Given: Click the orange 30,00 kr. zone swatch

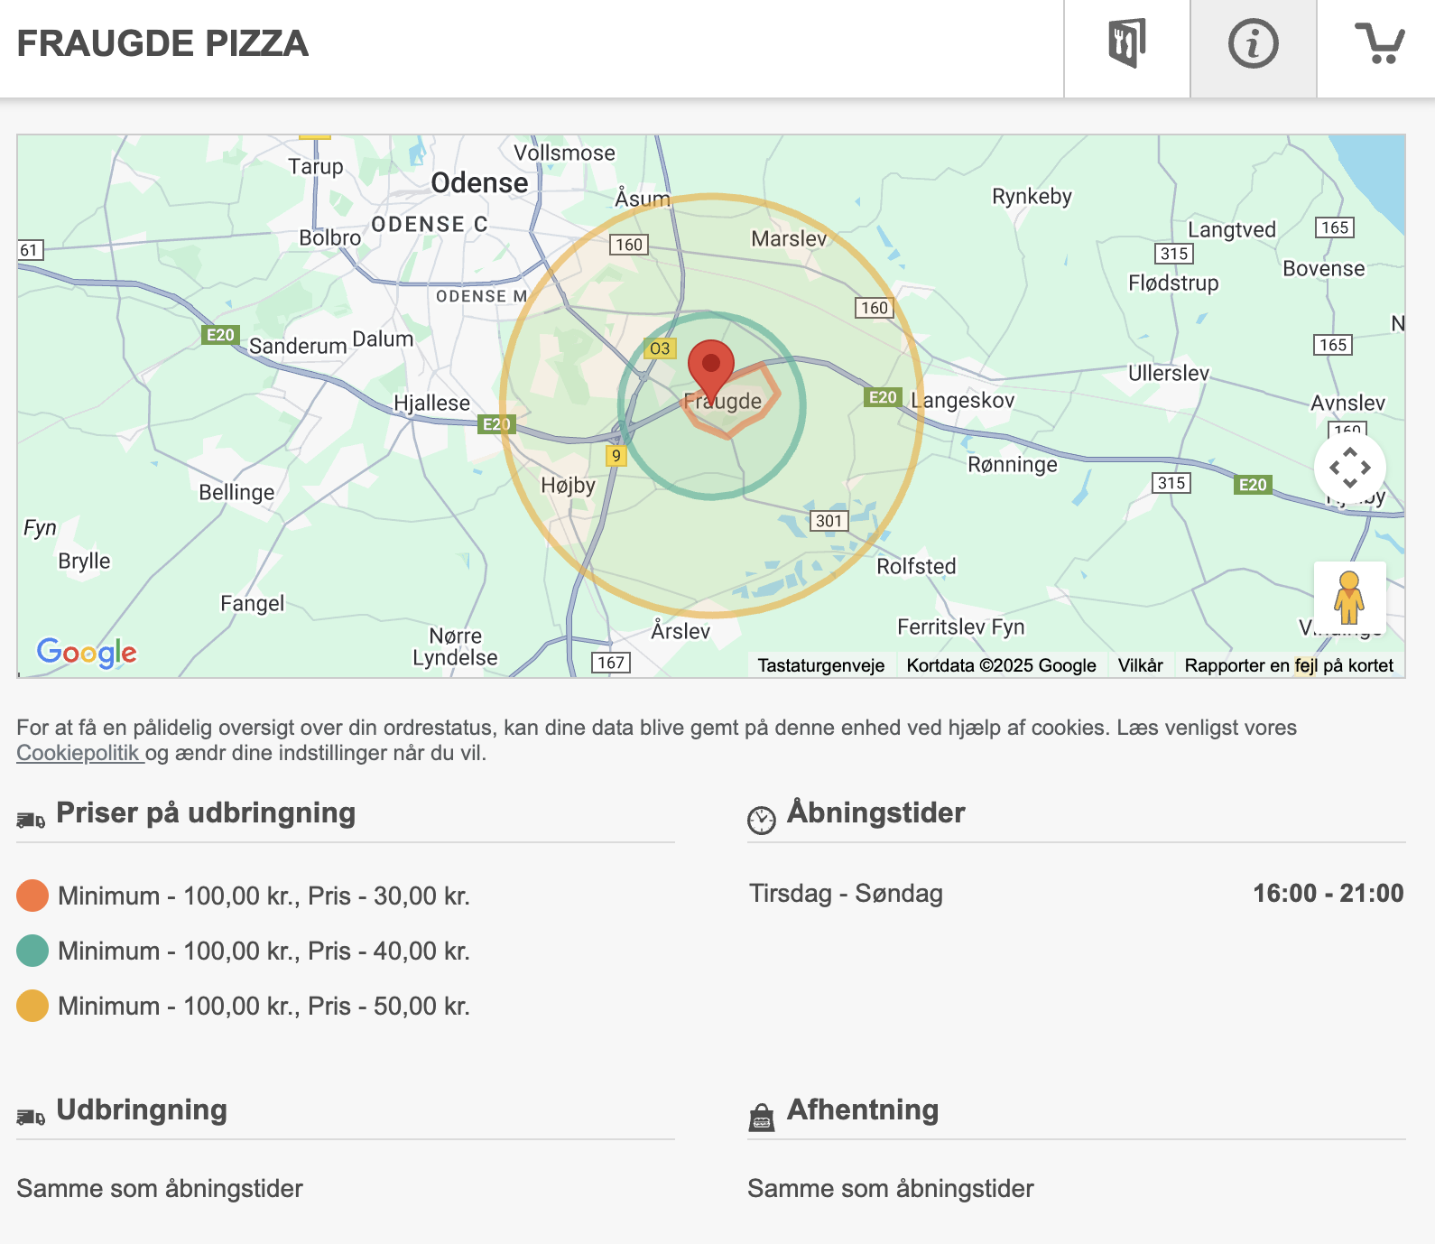Looking at the screenshot, I should click(32, 896).
